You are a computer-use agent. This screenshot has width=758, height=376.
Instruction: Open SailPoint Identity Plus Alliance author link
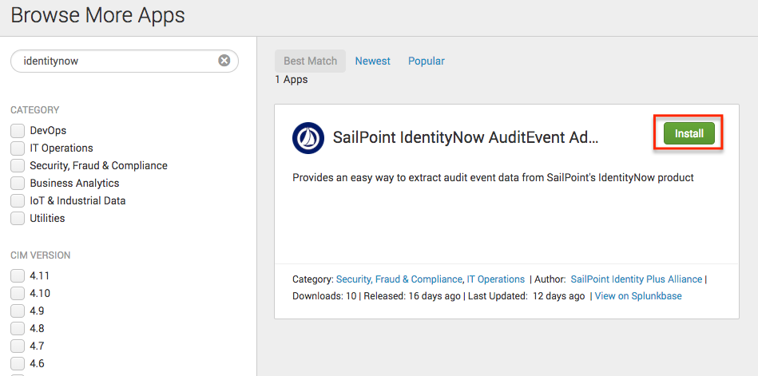click(x=637, y=279)
